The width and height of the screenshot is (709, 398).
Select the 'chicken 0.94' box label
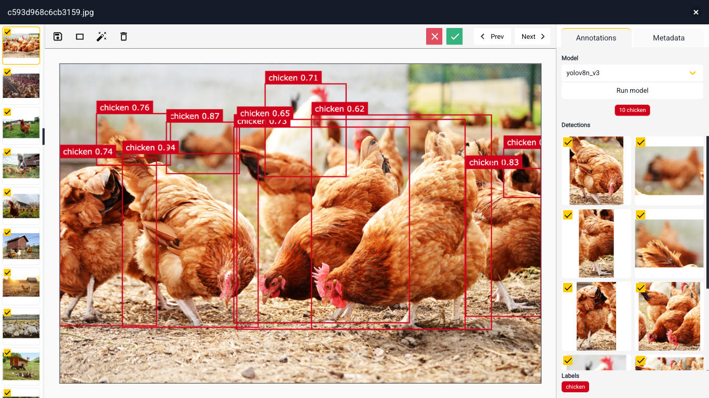pyautogui.click(x=151, y=148)
